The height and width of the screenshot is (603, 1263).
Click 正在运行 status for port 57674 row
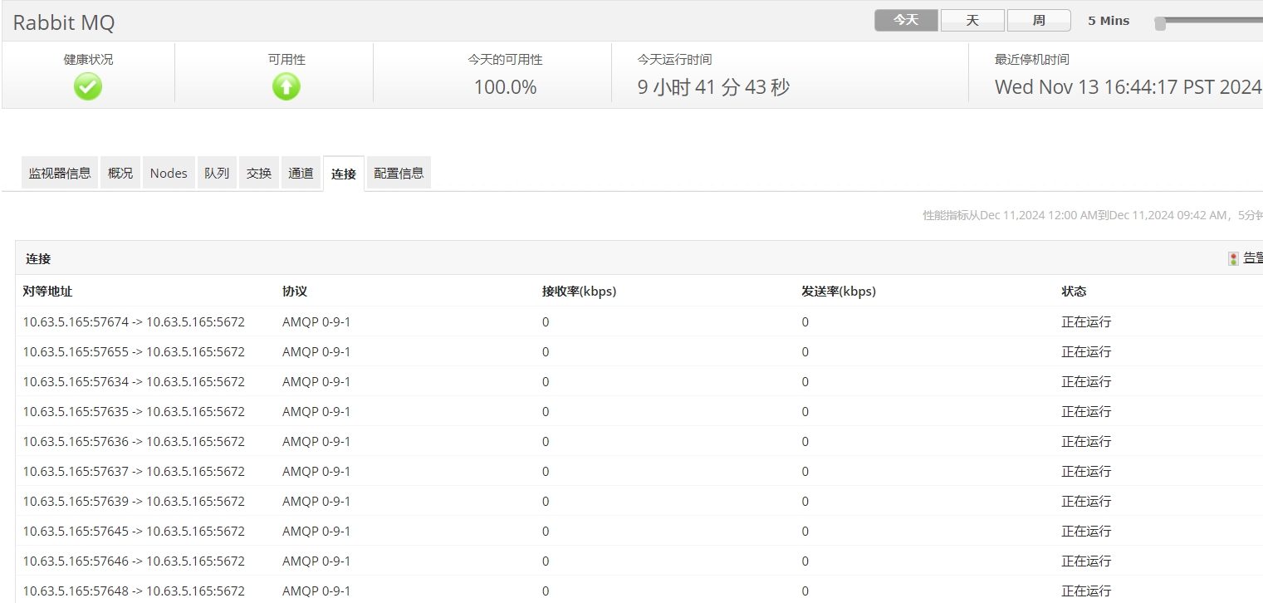1086,321
